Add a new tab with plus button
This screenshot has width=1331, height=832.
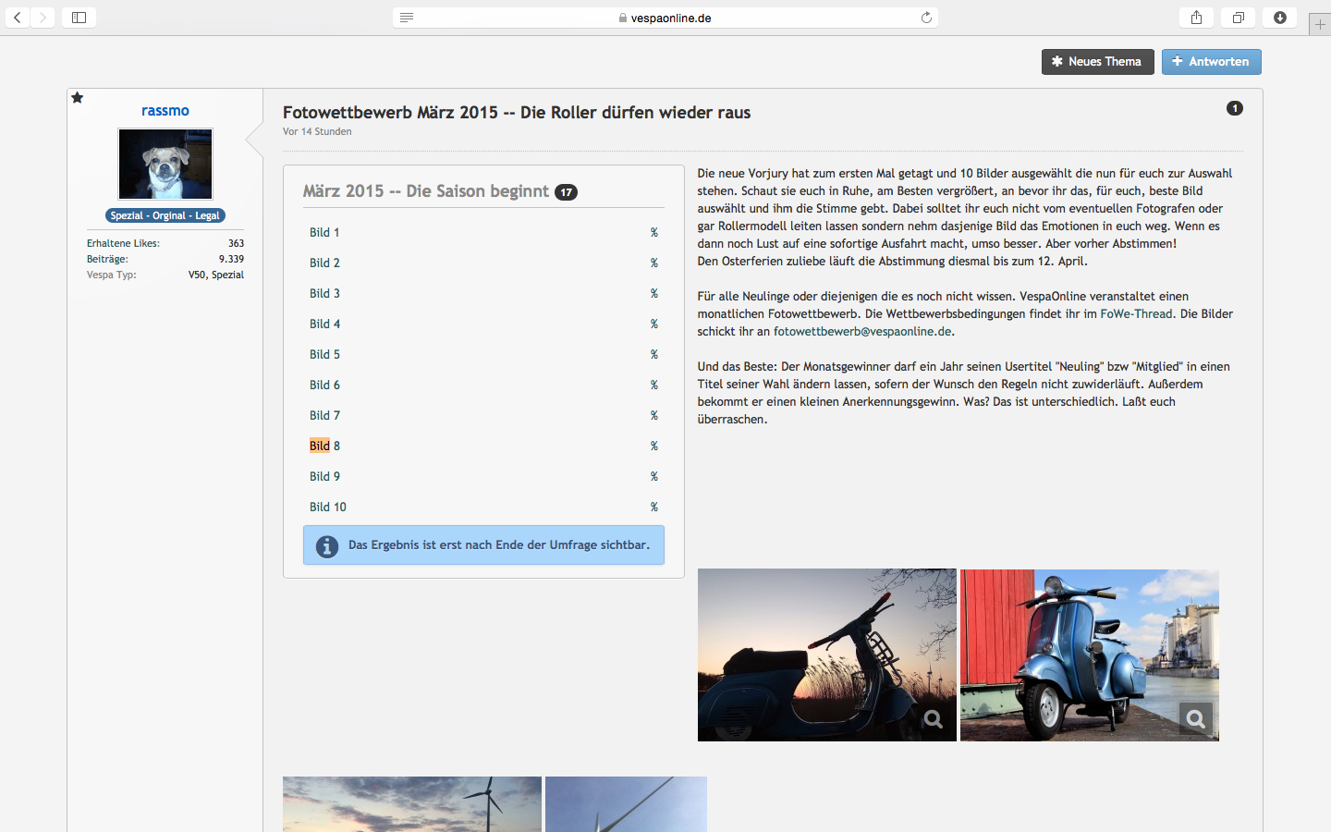1320,25
